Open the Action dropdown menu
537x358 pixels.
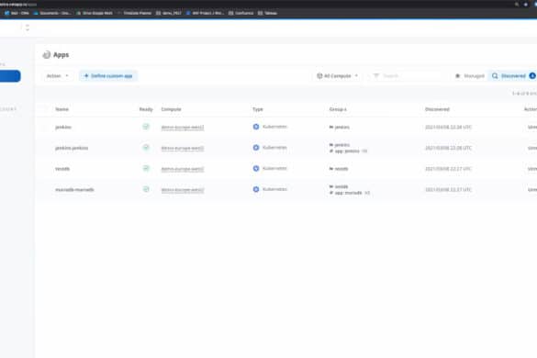point(57,75)
